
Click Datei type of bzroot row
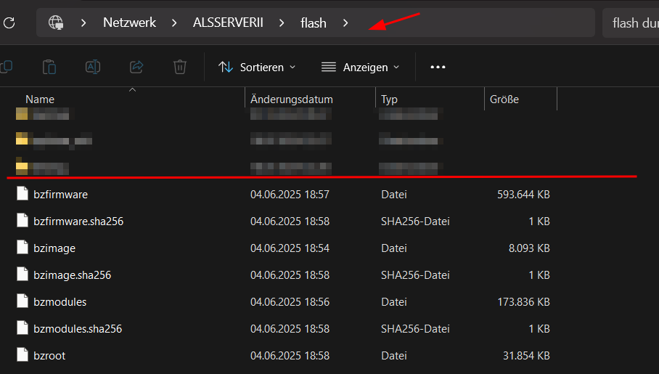pos(394,356)
